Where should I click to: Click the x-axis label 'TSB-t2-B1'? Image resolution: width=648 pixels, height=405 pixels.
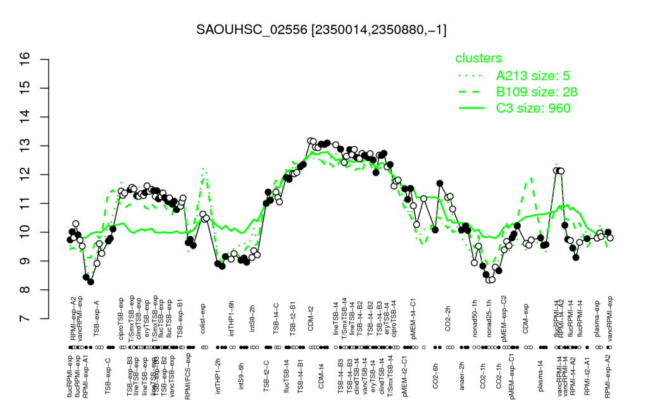tap(293, 318)
